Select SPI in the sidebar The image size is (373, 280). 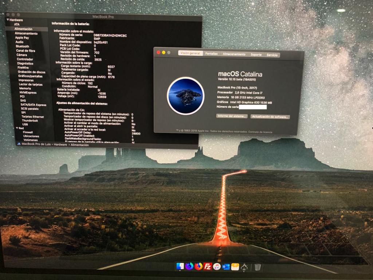[x=23, y=113]
